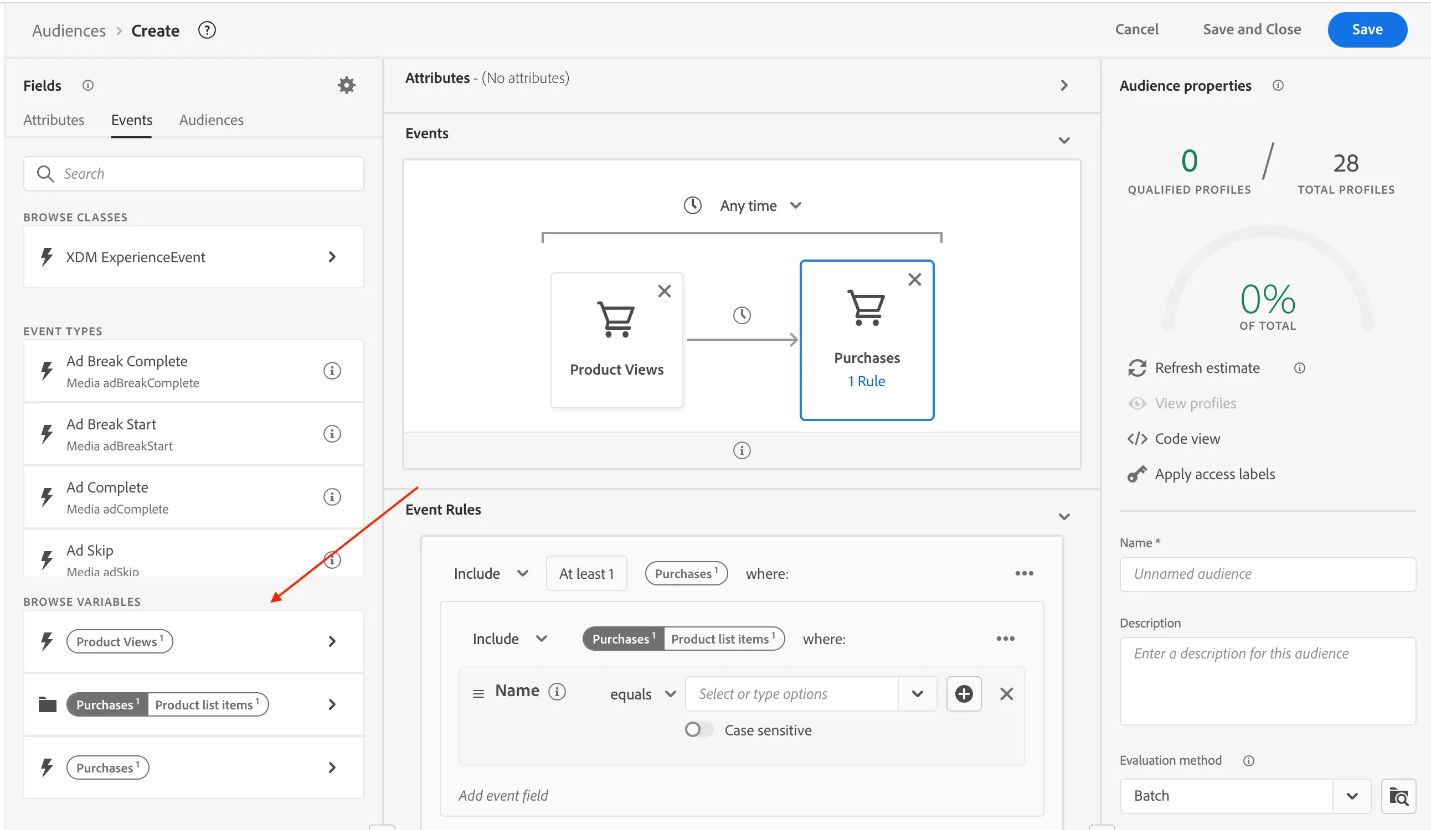Screen dimensions: 1431x830
Task: Collapse the Events section
Action: 1064,140
